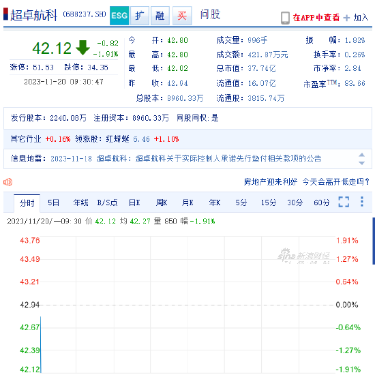The image size is (375, 375).
Task: Click the 扩 badge next to stock code
Action: click(x=140, y=16)
